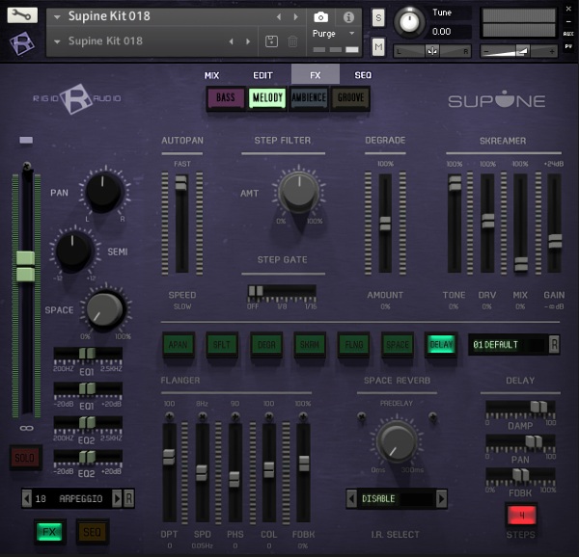Switch to the EDIT tab
Image resolution: width=579 pixels, height=557 pixels.
coord(262,74)
